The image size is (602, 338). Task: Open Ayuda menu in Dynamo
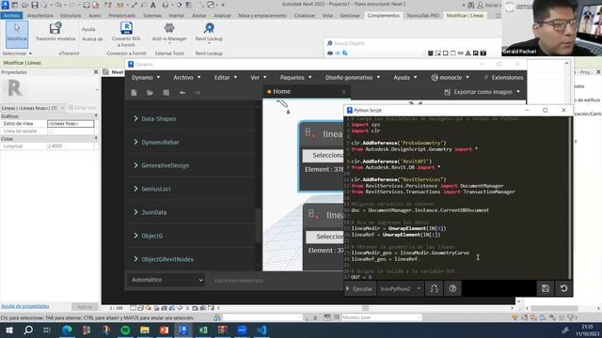coord(405,77)
